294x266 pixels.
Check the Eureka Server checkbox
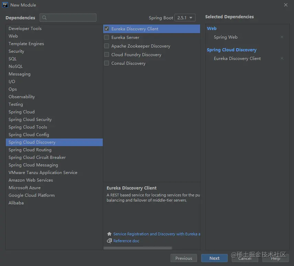point(107,37)
